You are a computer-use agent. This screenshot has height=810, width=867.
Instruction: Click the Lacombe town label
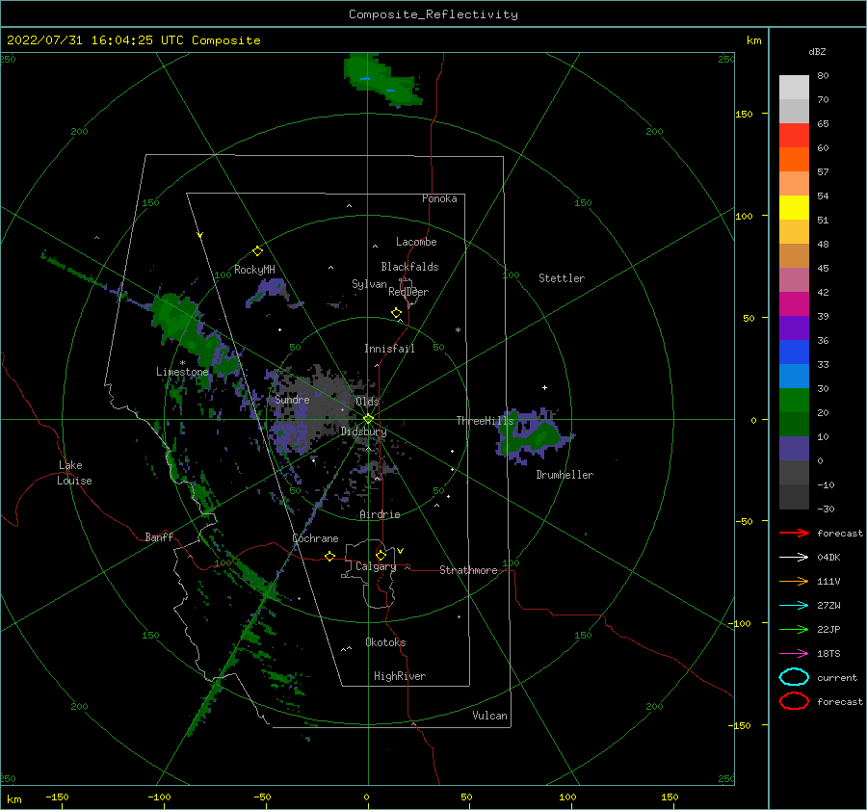tap(416, 242)
